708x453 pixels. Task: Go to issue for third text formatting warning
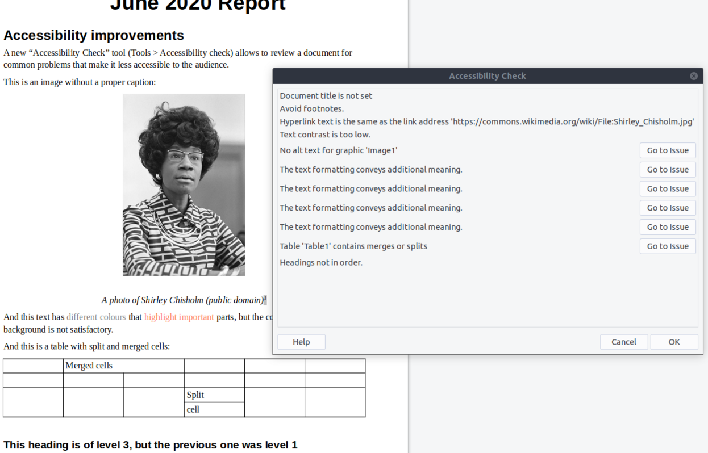pyautogui.click(x=667, y=208)
